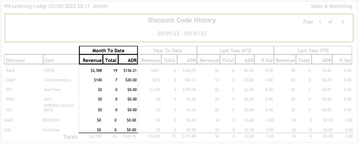
Task: Click the Total header under Month To Date
Action: (x=111, y=60)
